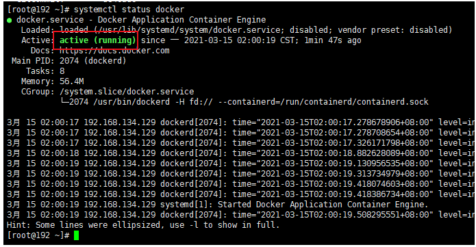Screen dimensions: 476x247
Task: Click the 1min 47s ago uptime text
Action: coord(333,40)
